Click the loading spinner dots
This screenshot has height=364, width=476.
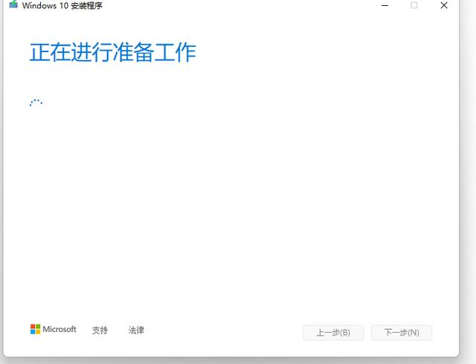[36, 103]
